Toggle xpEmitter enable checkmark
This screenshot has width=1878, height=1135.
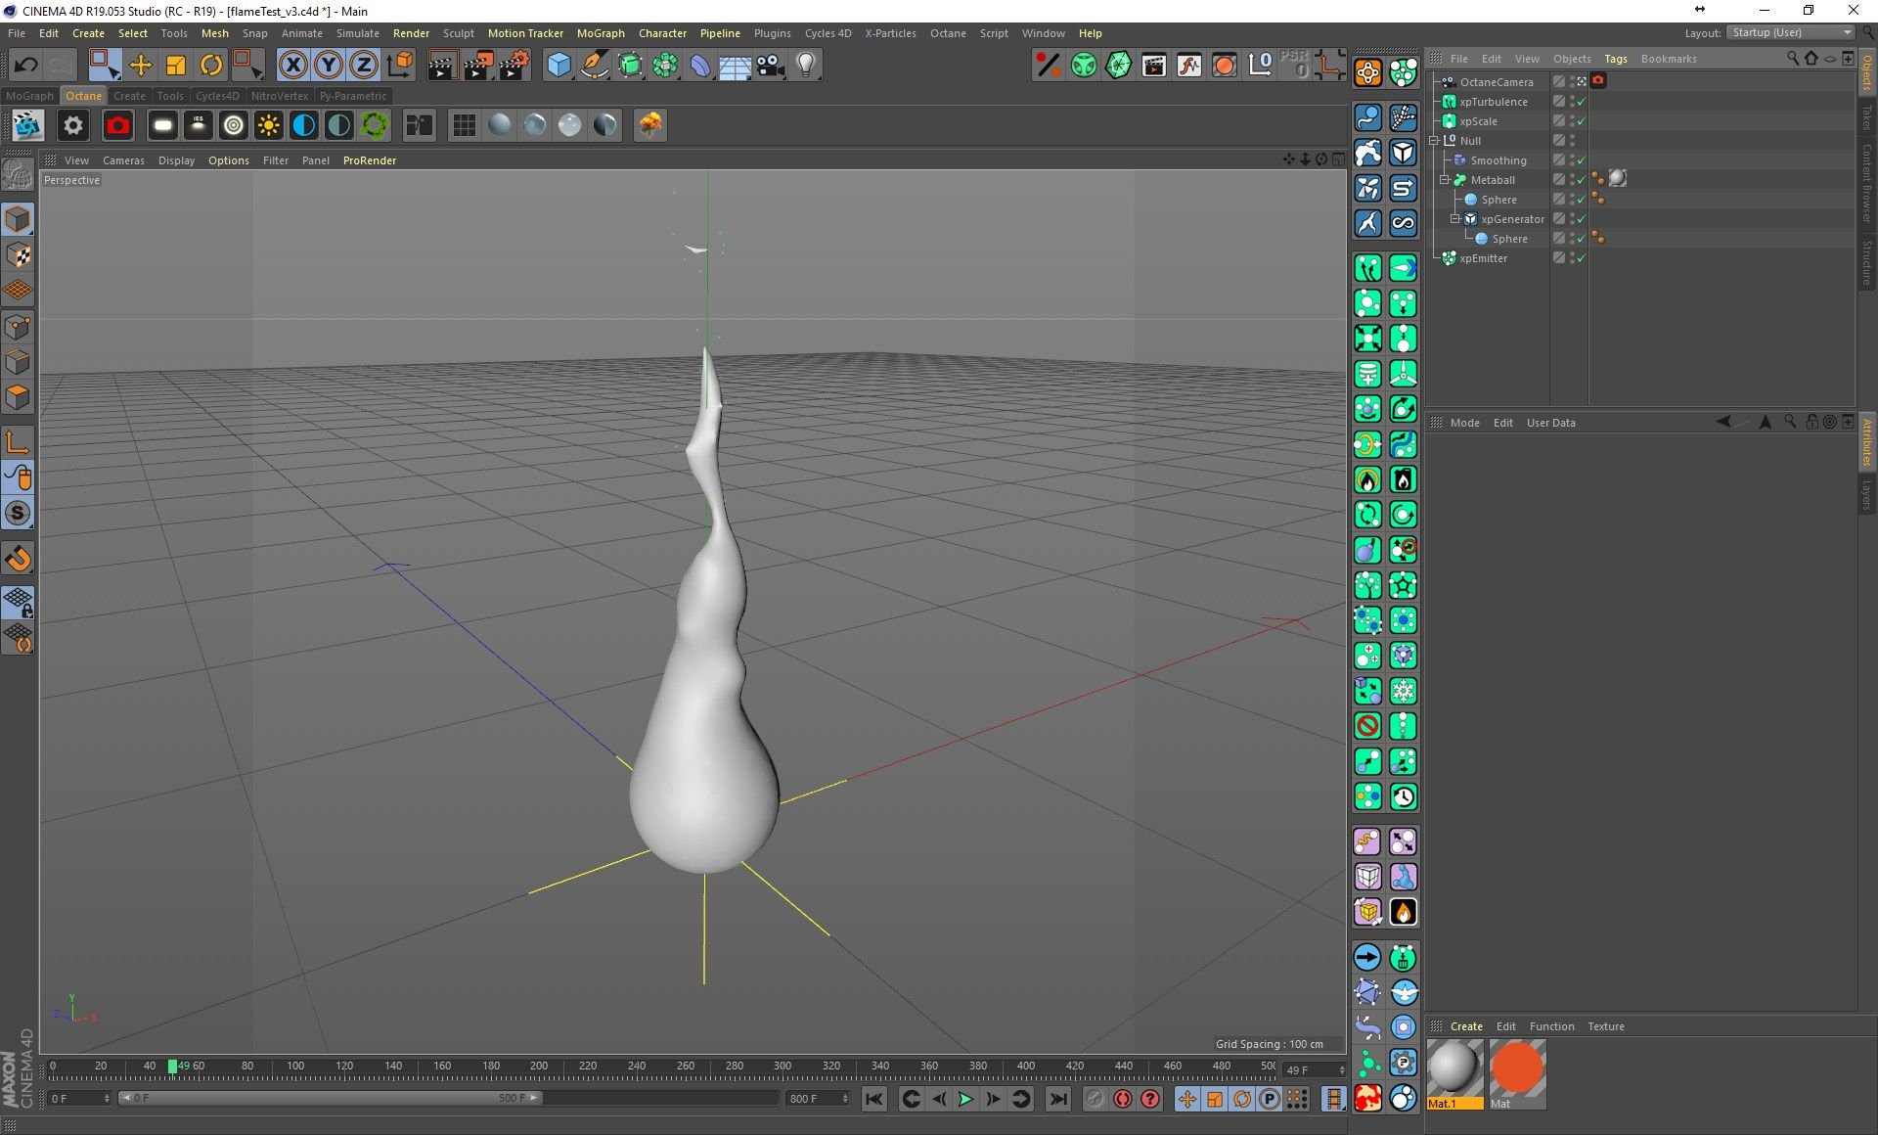pos(1581,258)
